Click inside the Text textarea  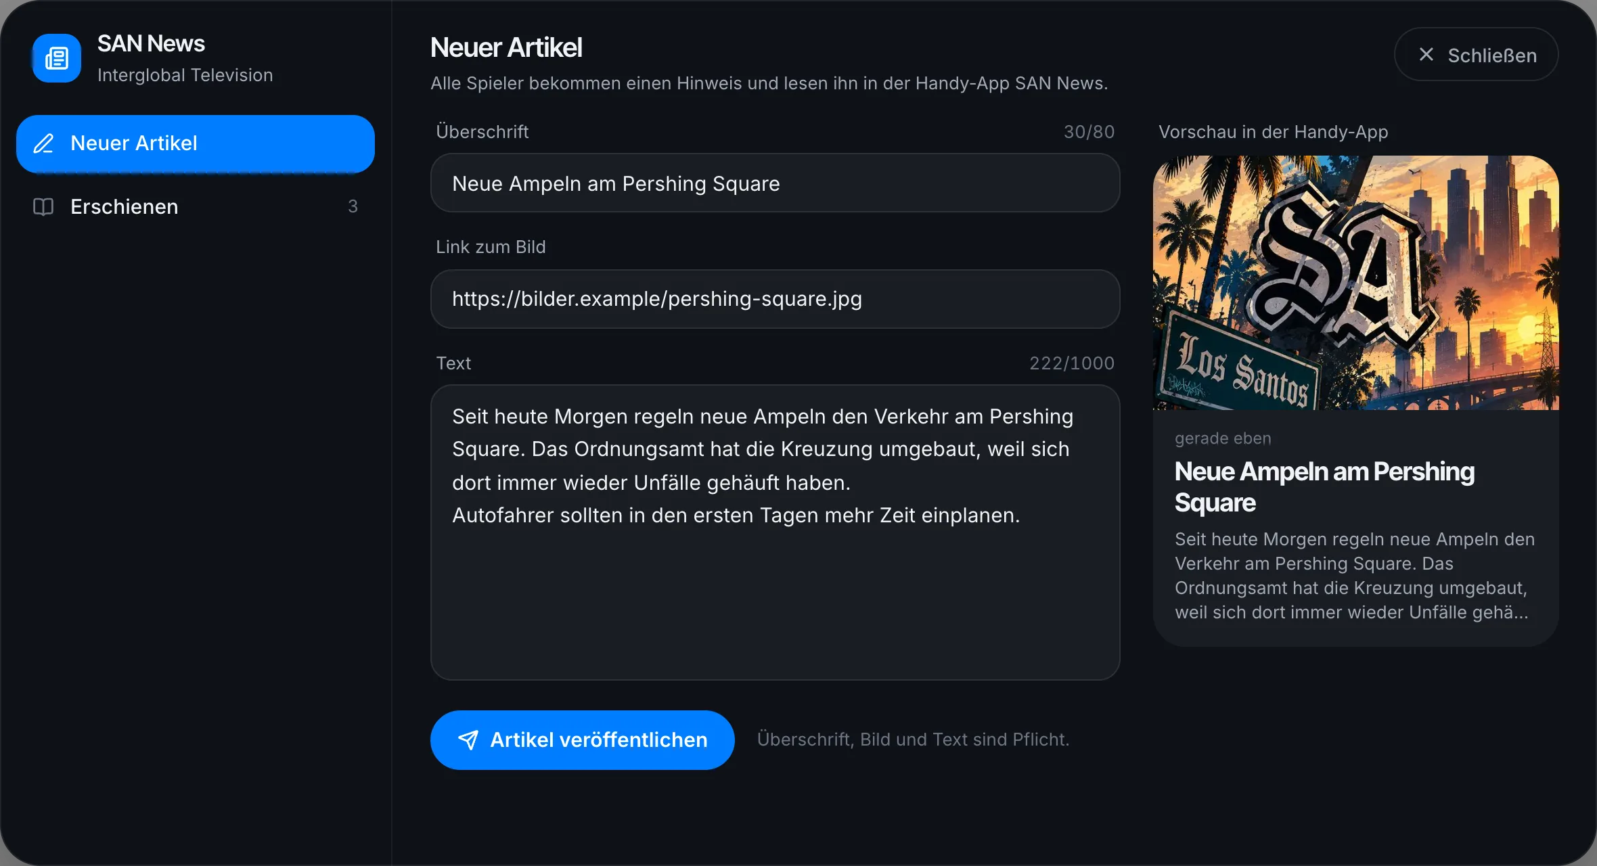tap(775, 532)
